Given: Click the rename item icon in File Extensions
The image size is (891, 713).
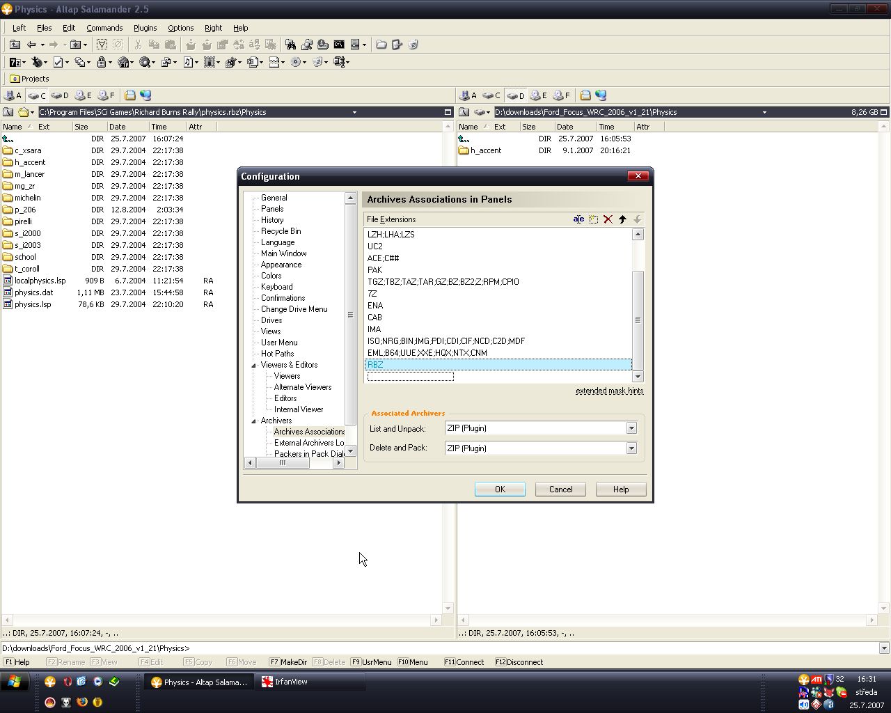Looking at the screenshot, I should click(x=578, y=219).
